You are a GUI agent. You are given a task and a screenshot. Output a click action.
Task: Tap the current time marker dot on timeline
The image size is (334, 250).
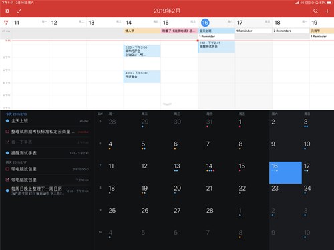tap(198, 41)
